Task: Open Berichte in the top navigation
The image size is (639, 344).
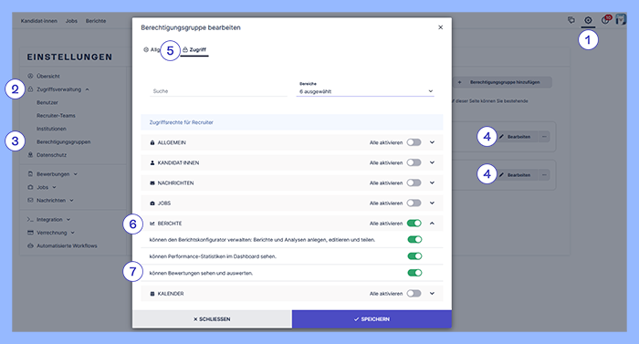Action: click(96, 21)
